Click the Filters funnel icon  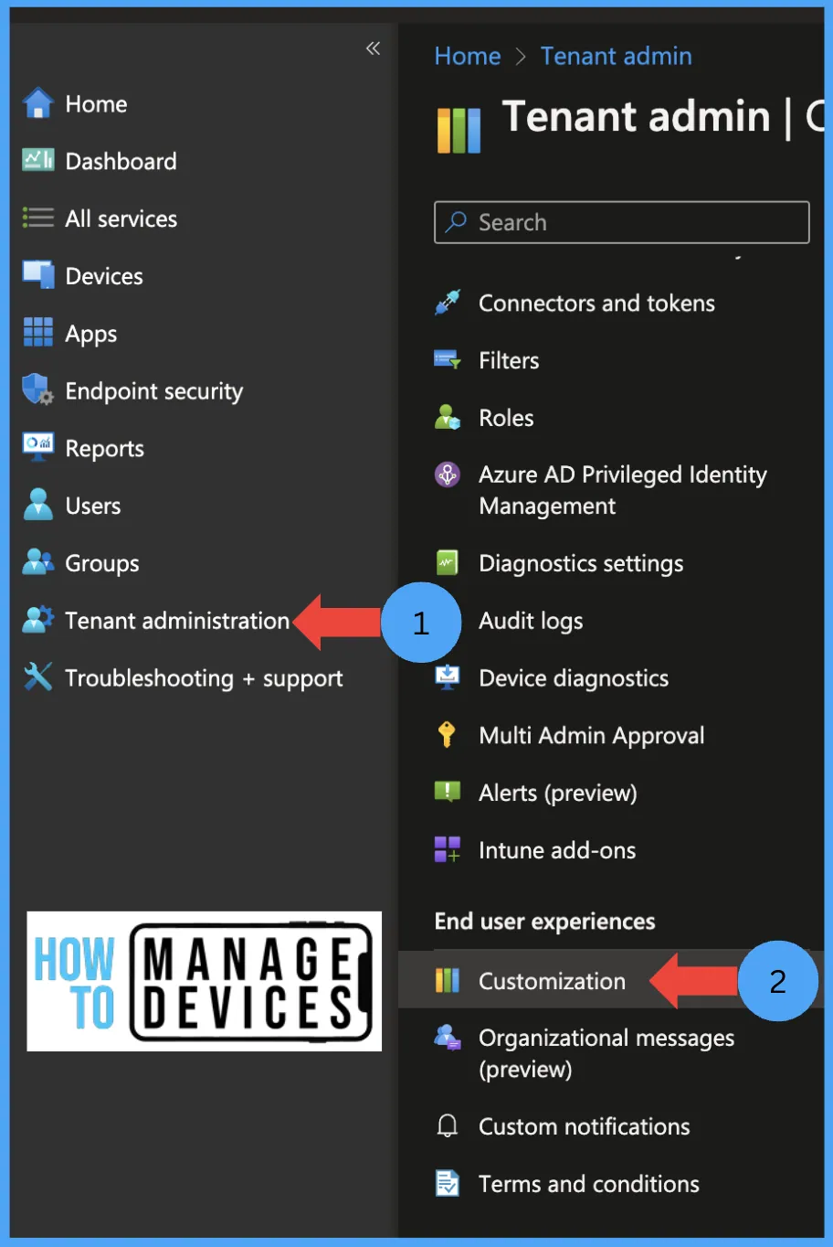(448, 360)
